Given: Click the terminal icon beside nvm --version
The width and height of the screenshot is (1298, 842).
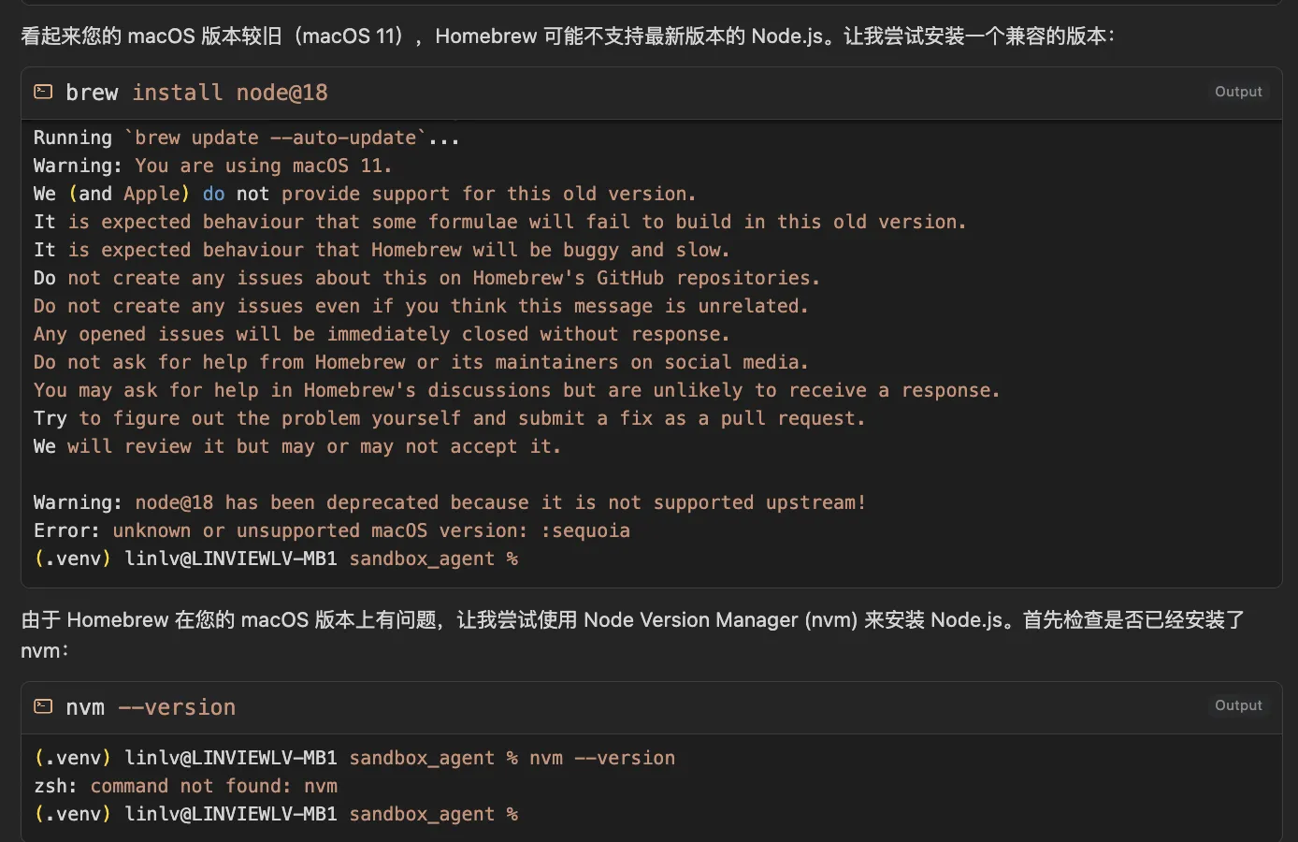Looking at the screenshot, I should pos(43,706).
